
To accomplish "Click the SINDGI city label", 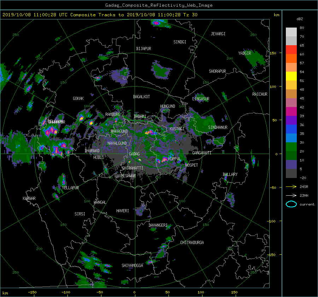I will pos(180,42).
